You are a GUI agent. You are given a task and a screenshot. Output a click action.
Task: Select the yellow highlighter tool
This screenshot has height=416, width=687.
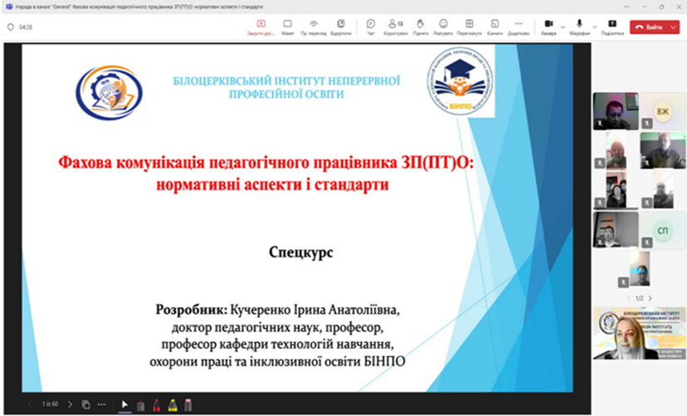[172, 404]
